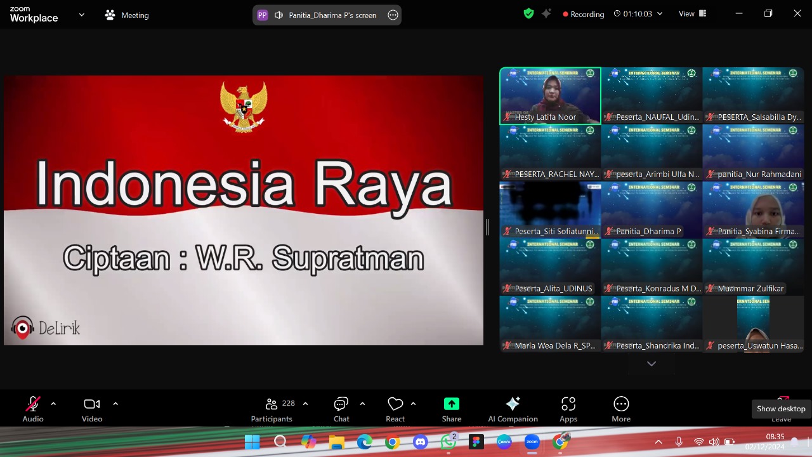The image size is (812, 457).
Task: Select Hesty Latifa Noor video tile
Action: tap(550, 96)
